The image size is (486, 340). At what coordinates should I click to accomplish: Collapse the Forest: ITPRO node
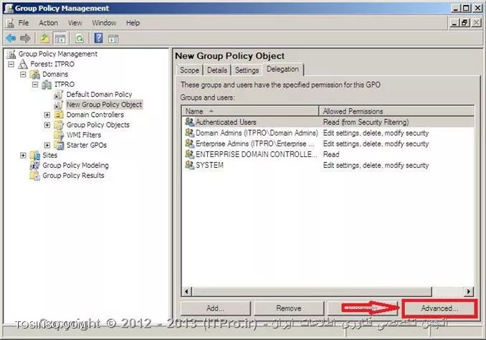tap(11, 65)
